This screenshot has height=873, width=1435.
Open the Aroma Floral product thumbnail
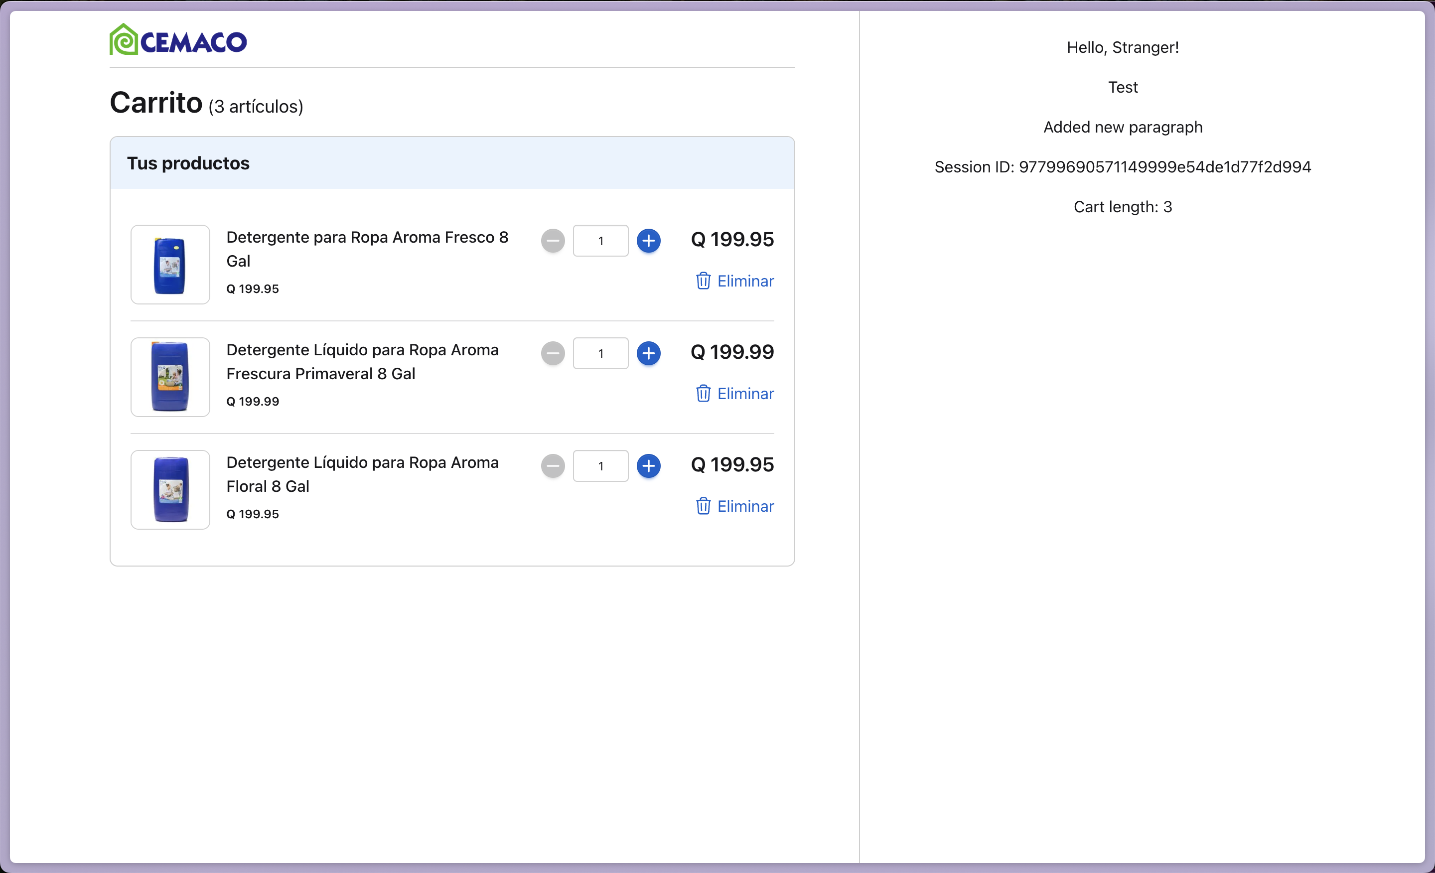(x=169, y=490)
